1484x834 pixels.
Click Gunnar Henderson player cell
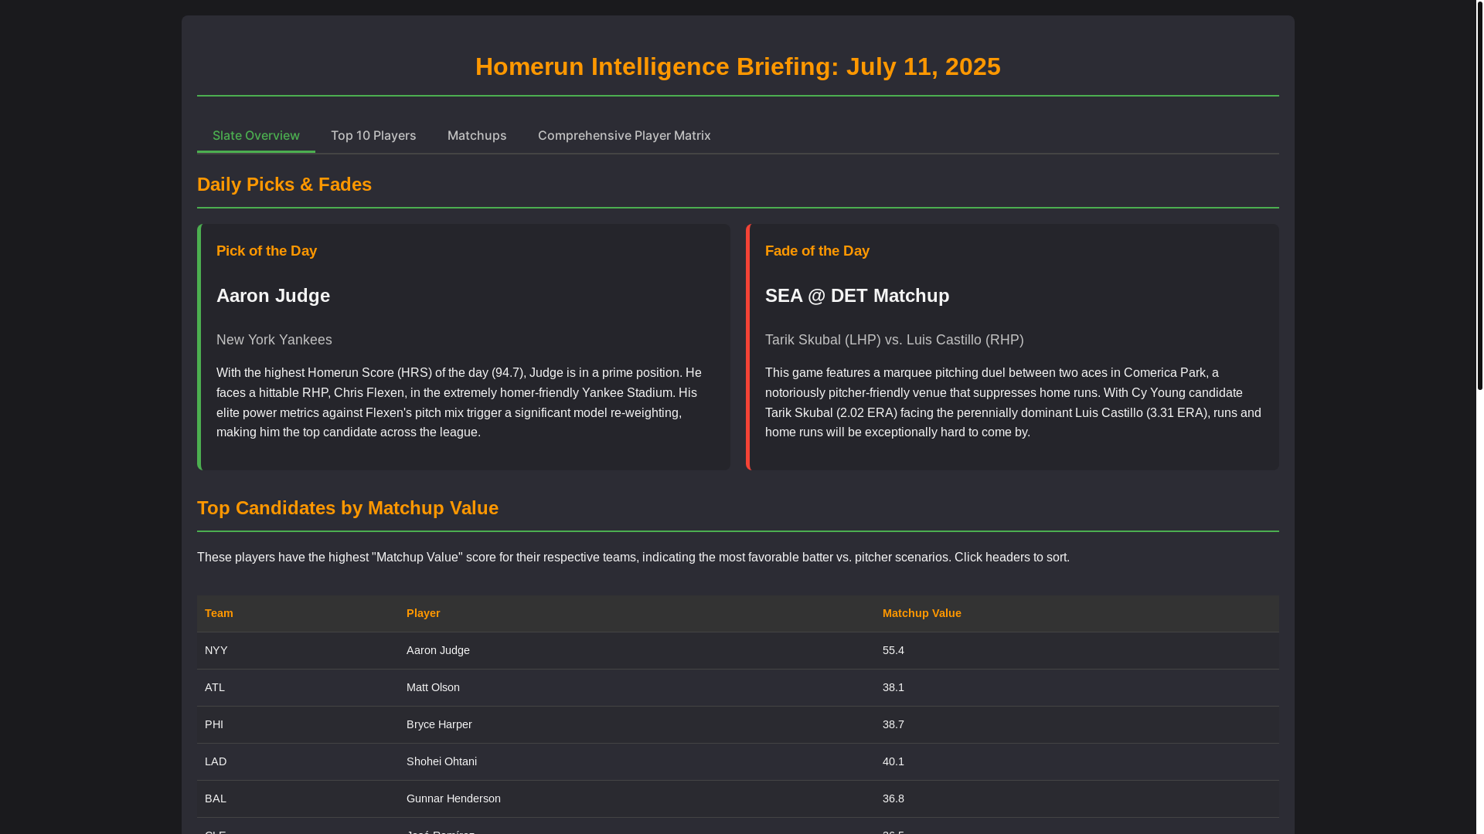coord(637,798)
